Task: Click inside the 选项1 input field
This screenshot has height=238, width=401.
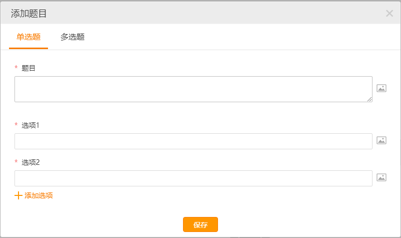Action: (x=193, y=141)
